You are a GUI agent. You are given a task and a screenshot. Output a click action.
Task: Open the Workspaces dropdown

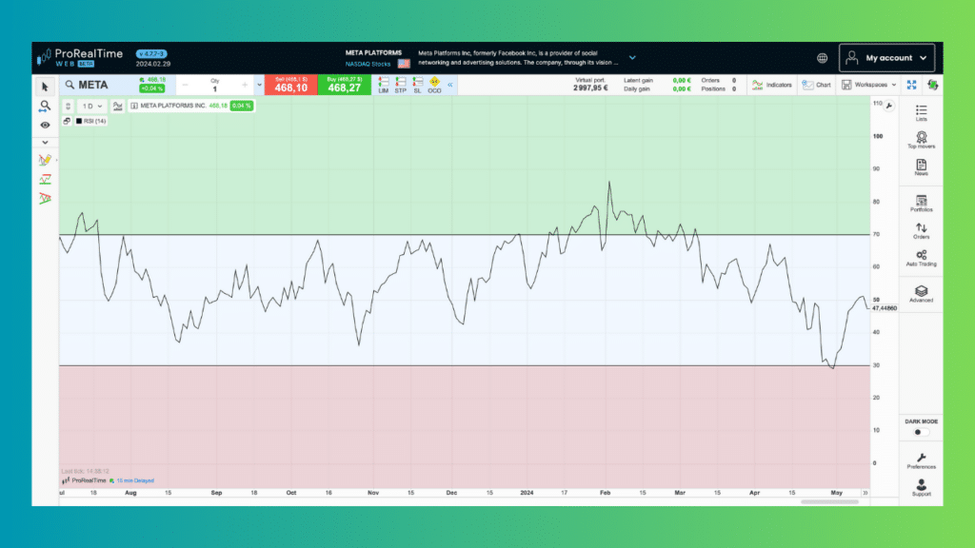pos(869,85)
